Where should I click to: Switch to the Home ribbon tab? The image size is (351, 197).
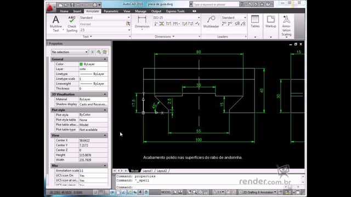tap(64, 11)
